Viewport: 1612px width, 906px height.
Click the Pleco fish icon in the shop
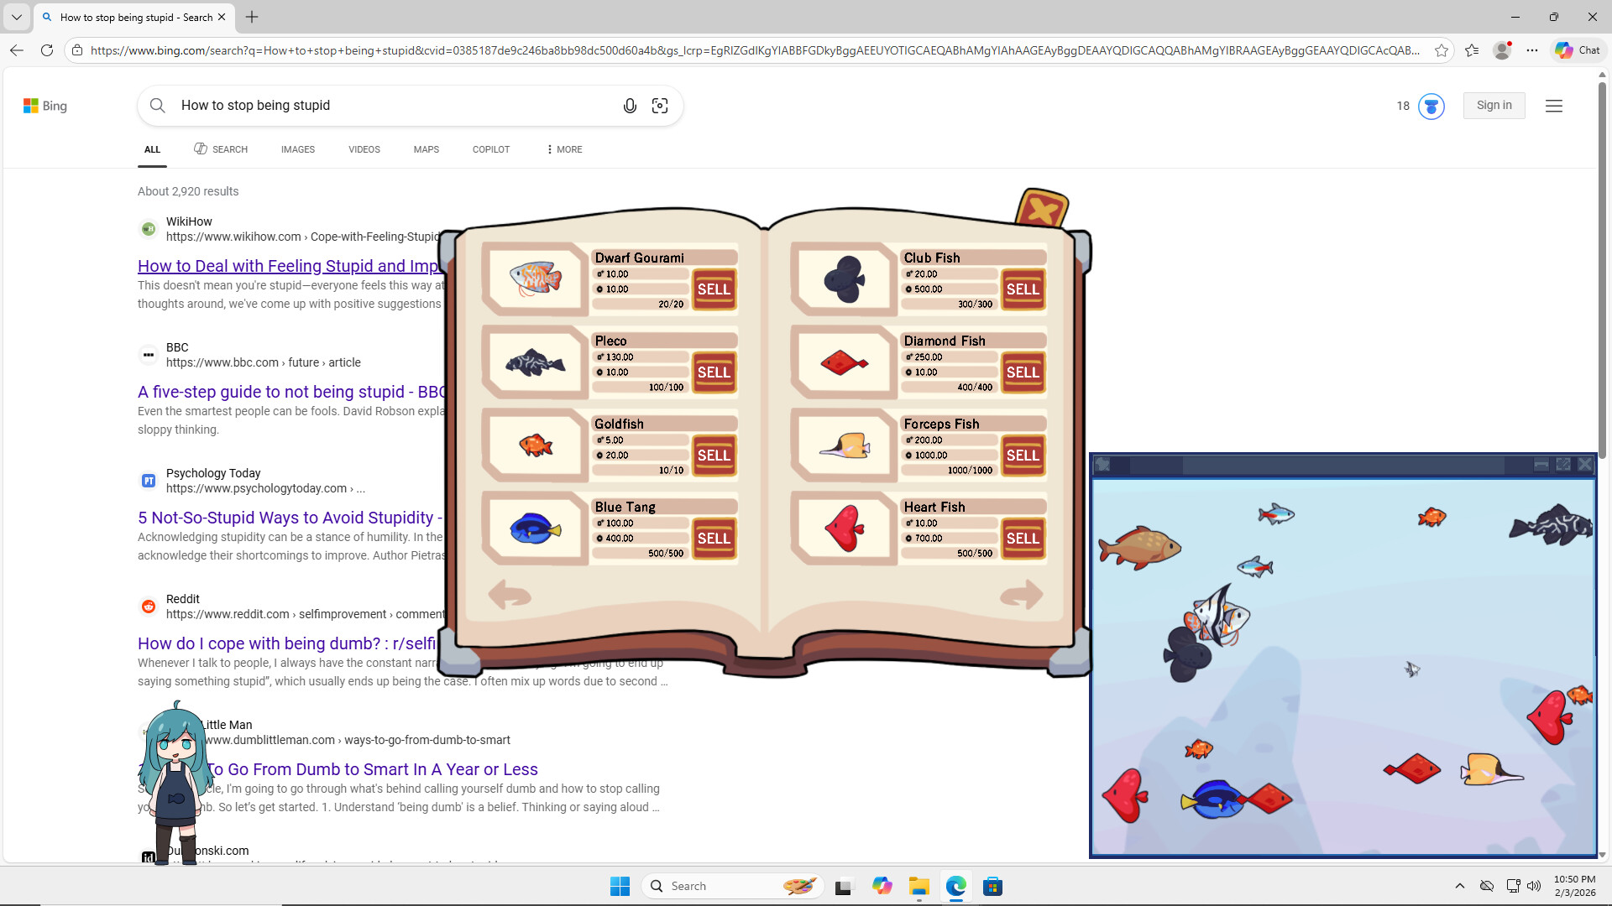click(535, 362)
